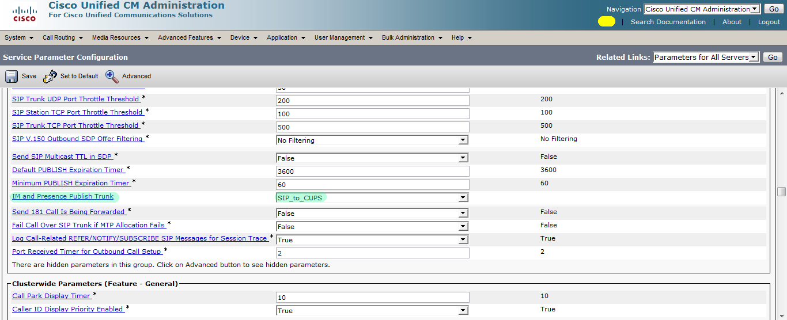Open the About link
The height and width of the screenshot is (320, 787).
[732, 22]
